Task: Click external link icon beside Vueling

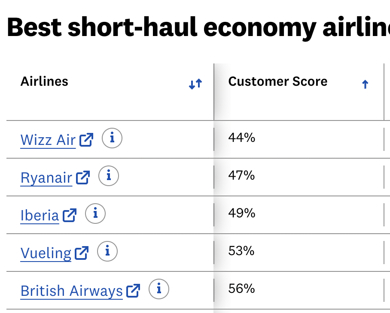Action: [x=82, y=253]
